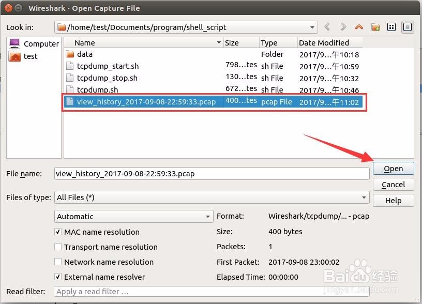Expand the Look in path dropdown
The width and height of the screenshot is (422, 304).
312,27
